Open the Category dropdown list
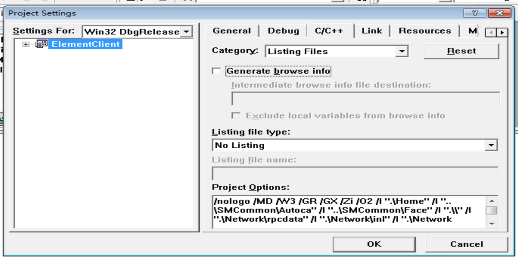This screenshot has width=518, height=257. click(401, 51)
